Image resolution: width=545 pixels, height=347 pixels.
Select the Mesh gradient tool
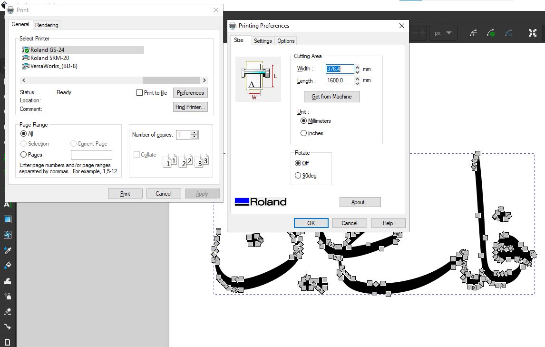click(7, 235)
